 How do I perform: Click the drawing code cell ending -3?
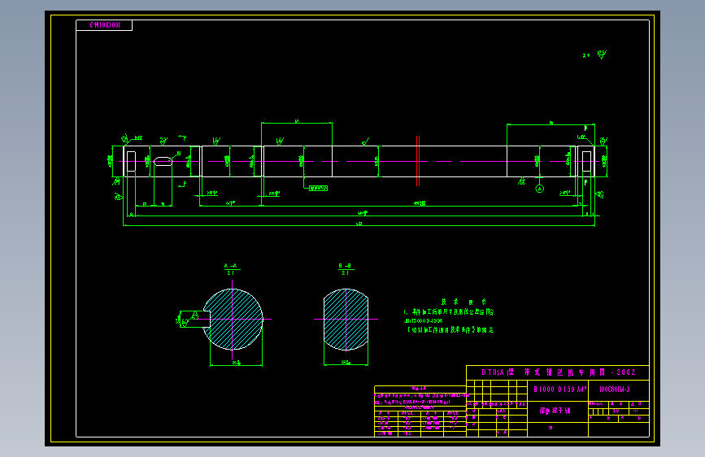point(619,390)
